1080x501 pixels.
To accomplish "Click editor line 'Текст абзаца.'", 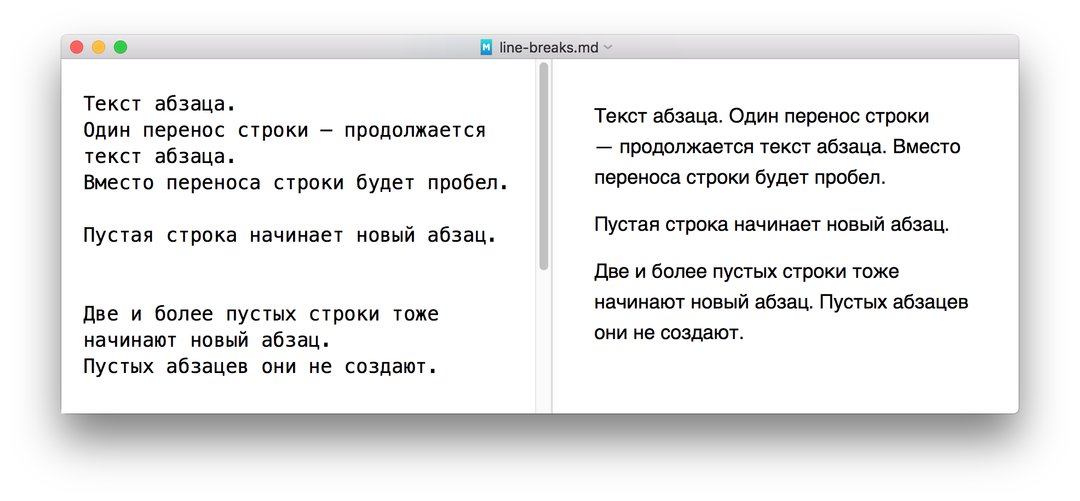I will point(159,104).
